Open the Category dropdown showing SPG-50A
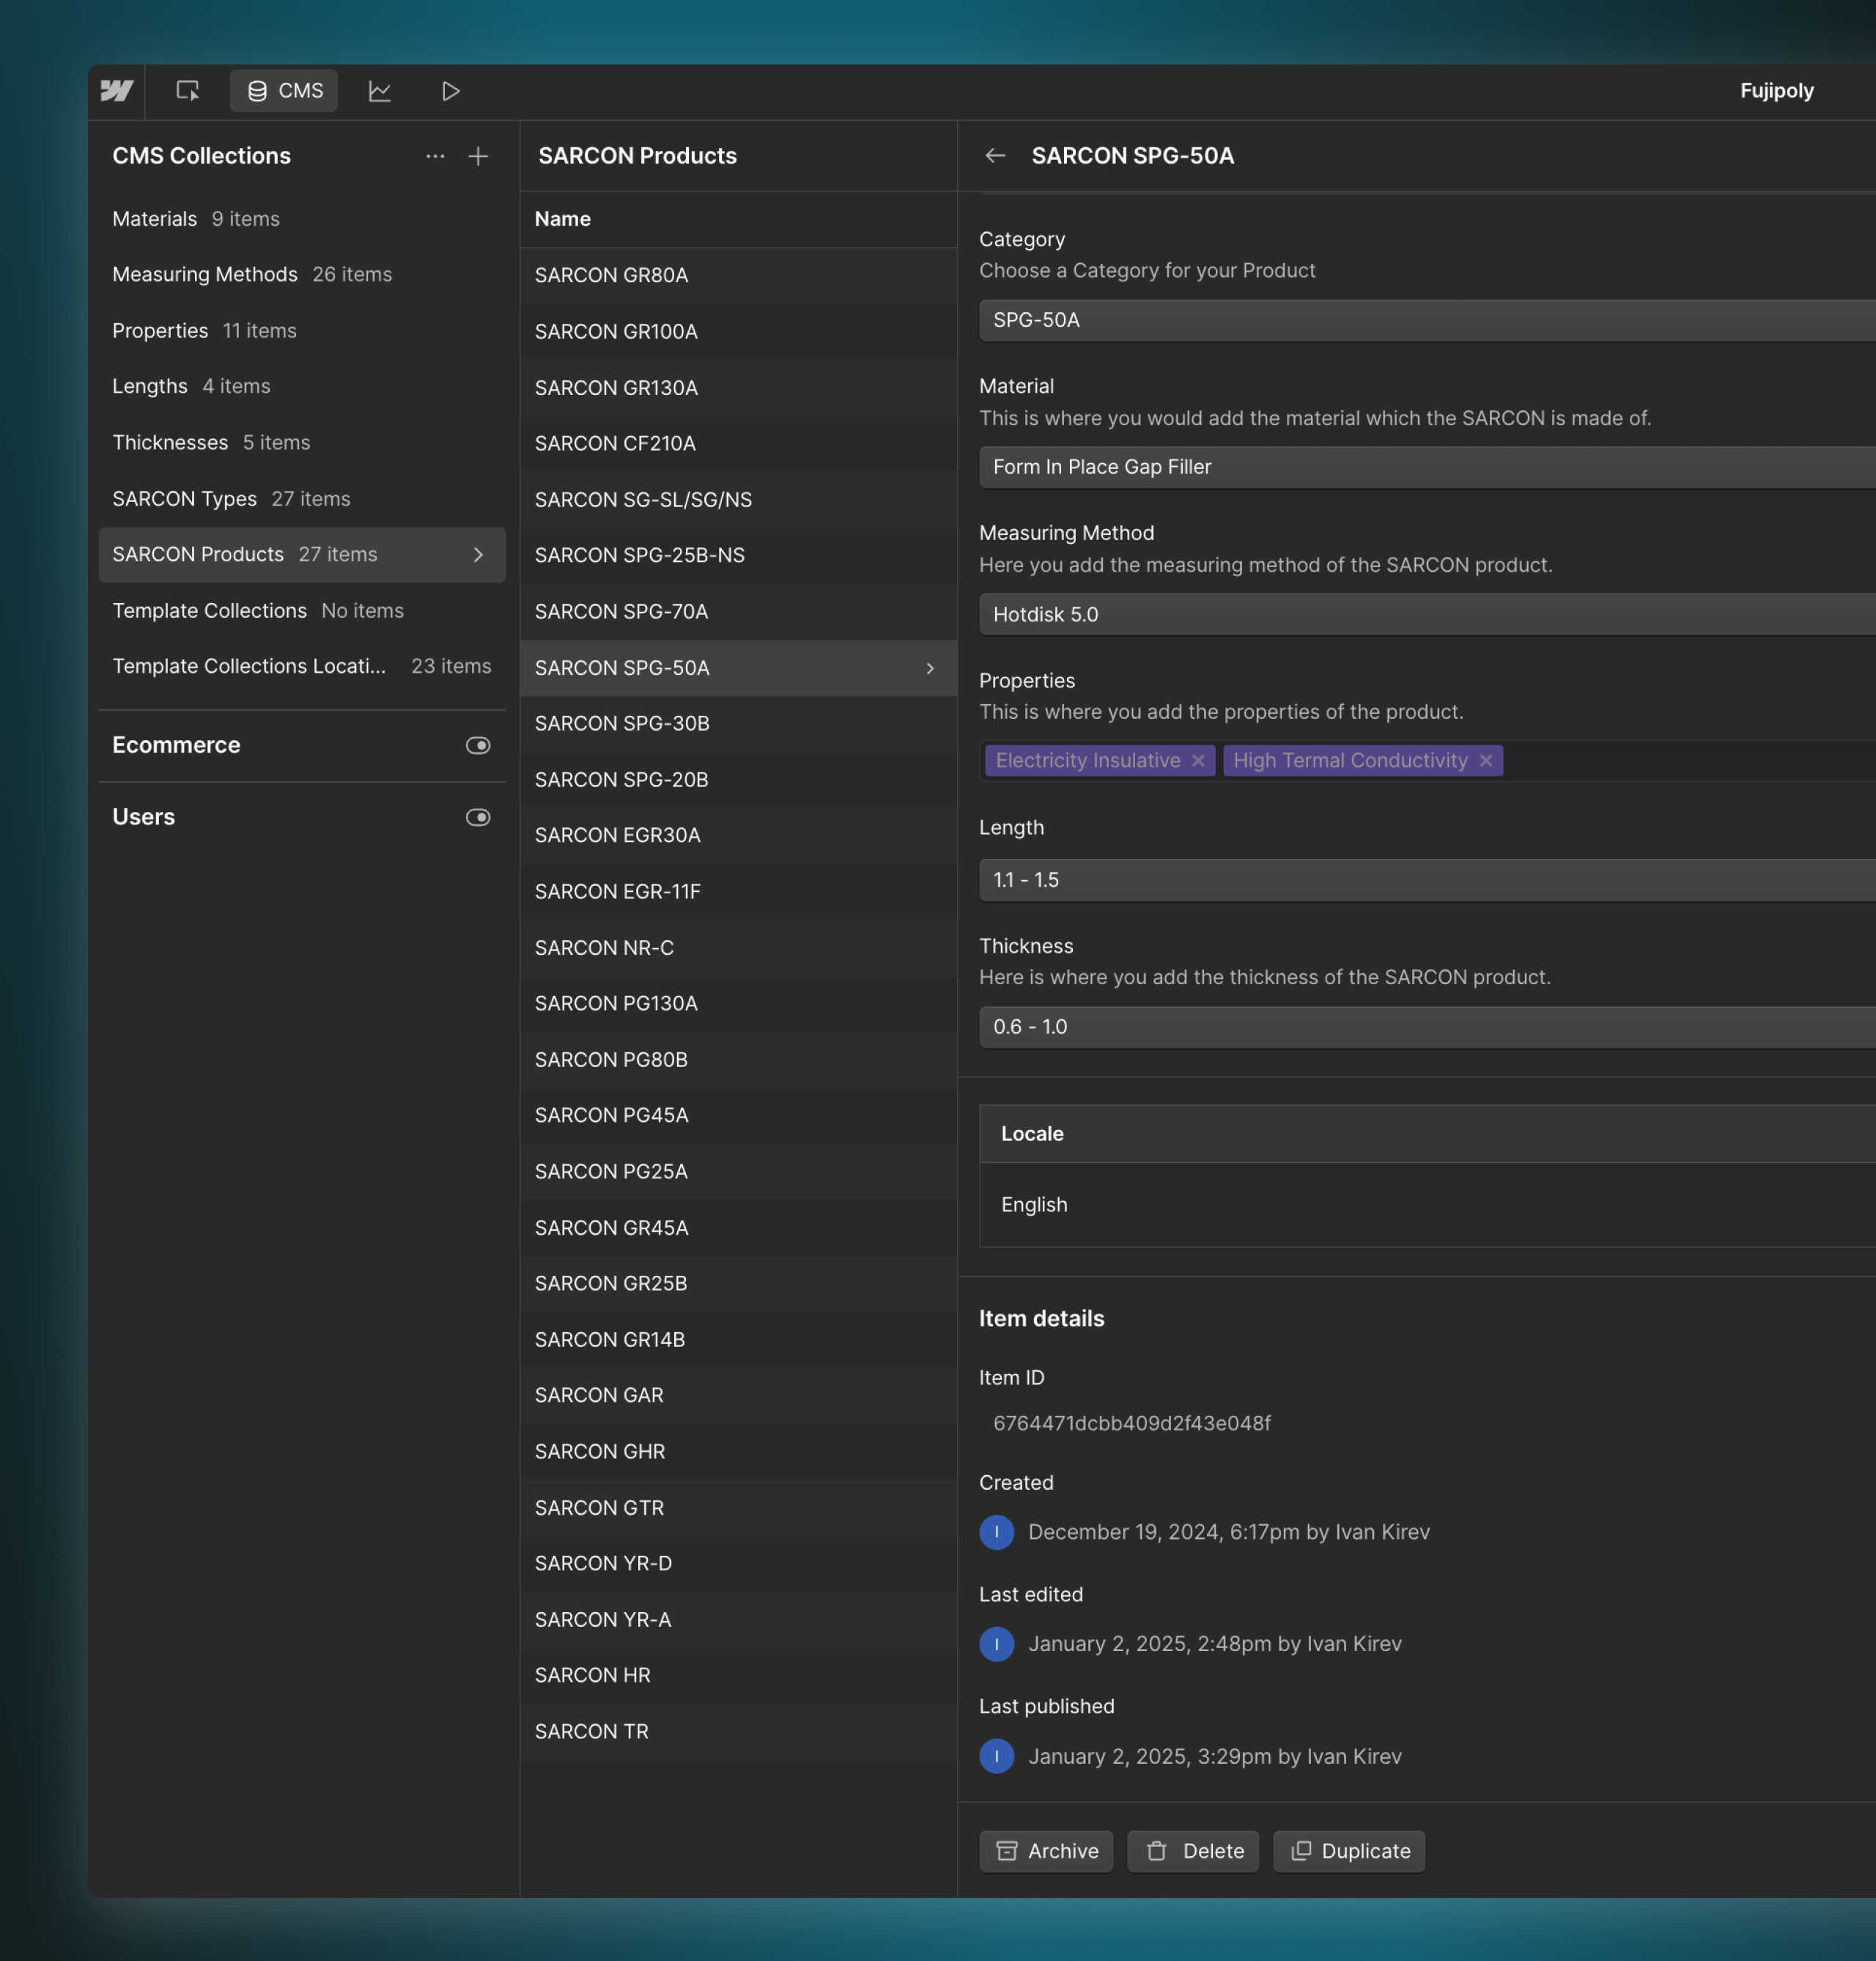This screenshot has width=1876, height=1961. click(1427, 320)
